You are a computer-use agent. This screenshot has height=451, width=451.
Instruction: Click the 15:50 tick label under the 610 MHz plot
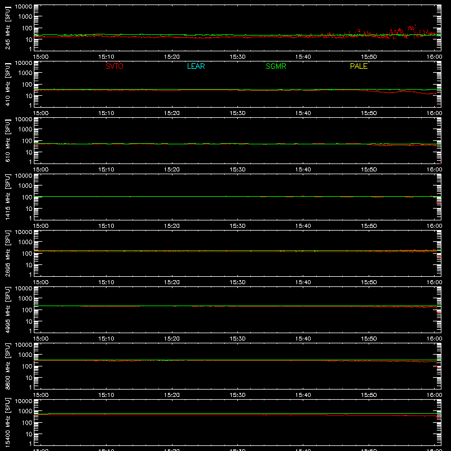point(369,170)
